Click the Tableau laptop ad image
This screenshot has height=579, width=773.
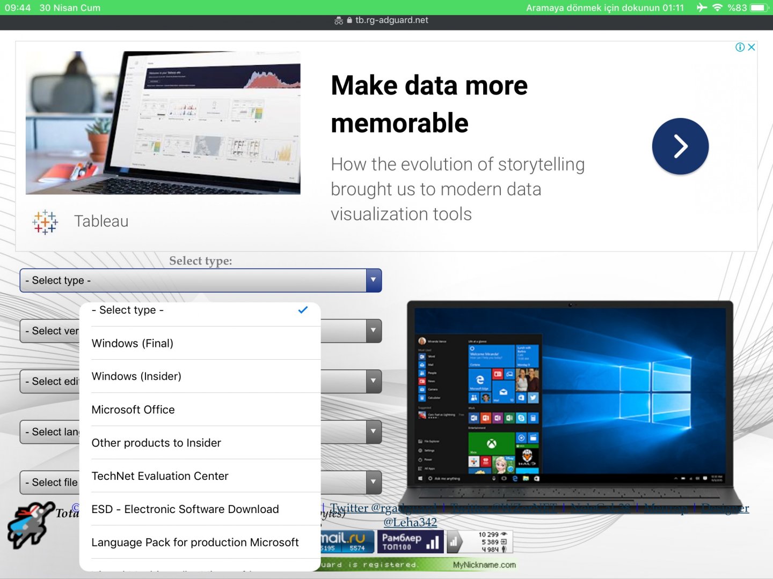[163, 123]
